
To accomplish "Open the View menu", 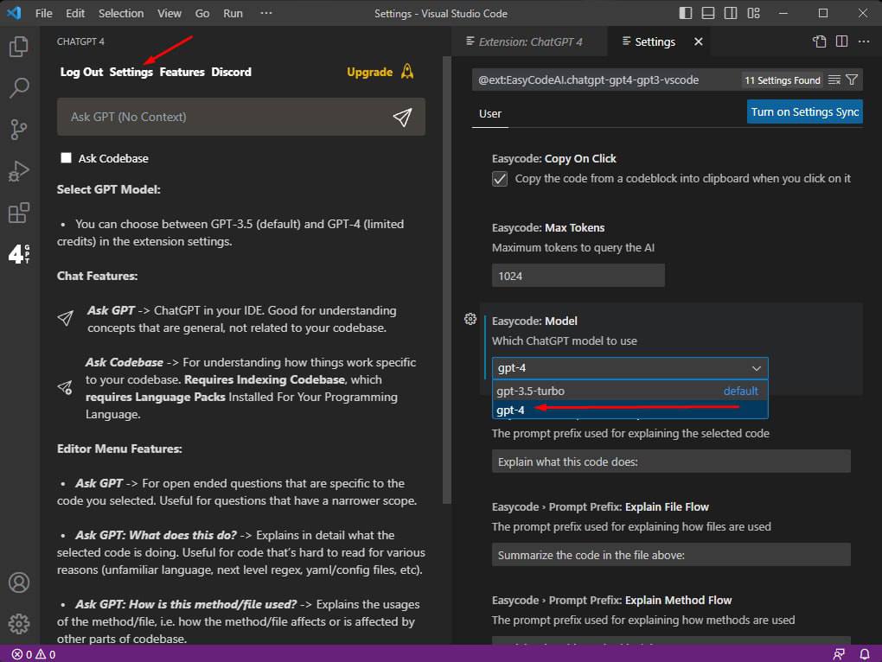I will point(169,13).
